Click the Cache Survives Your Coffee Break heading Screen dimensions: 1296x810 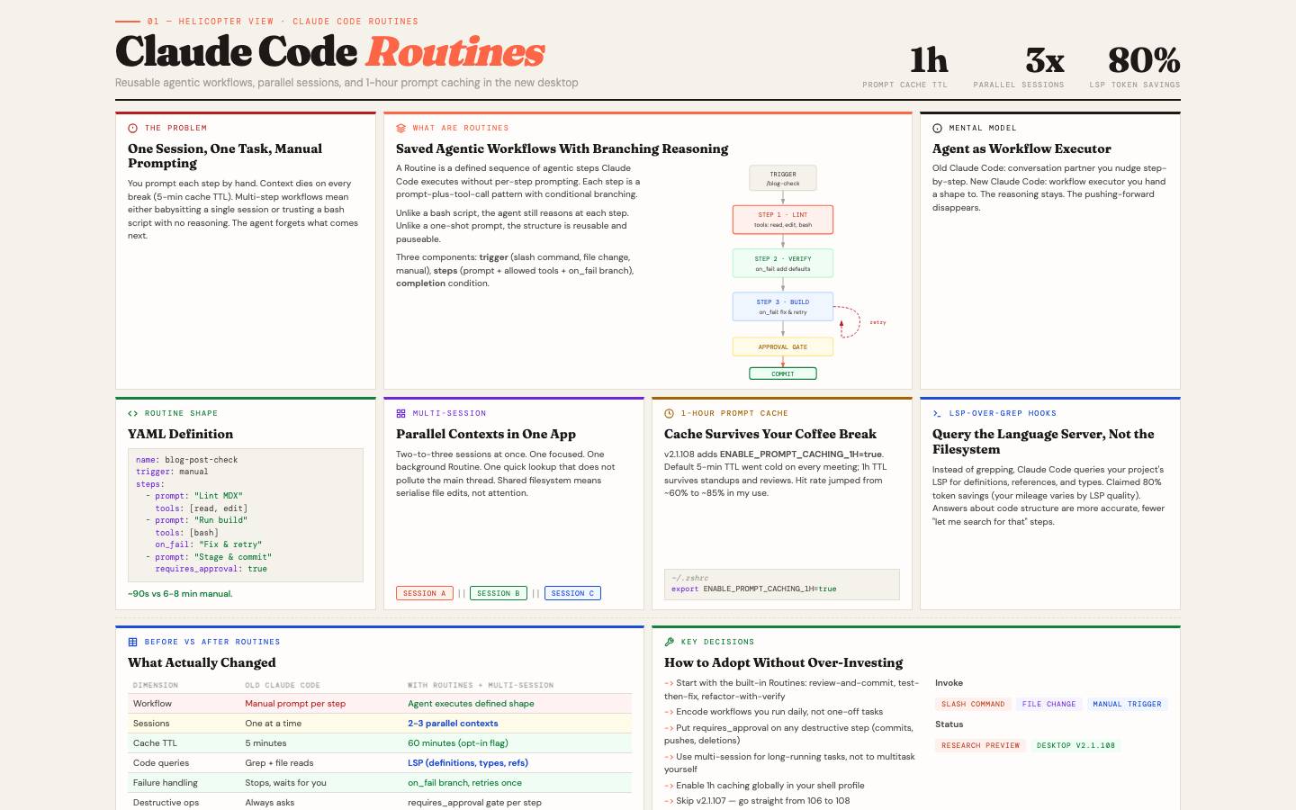(770, 434)
